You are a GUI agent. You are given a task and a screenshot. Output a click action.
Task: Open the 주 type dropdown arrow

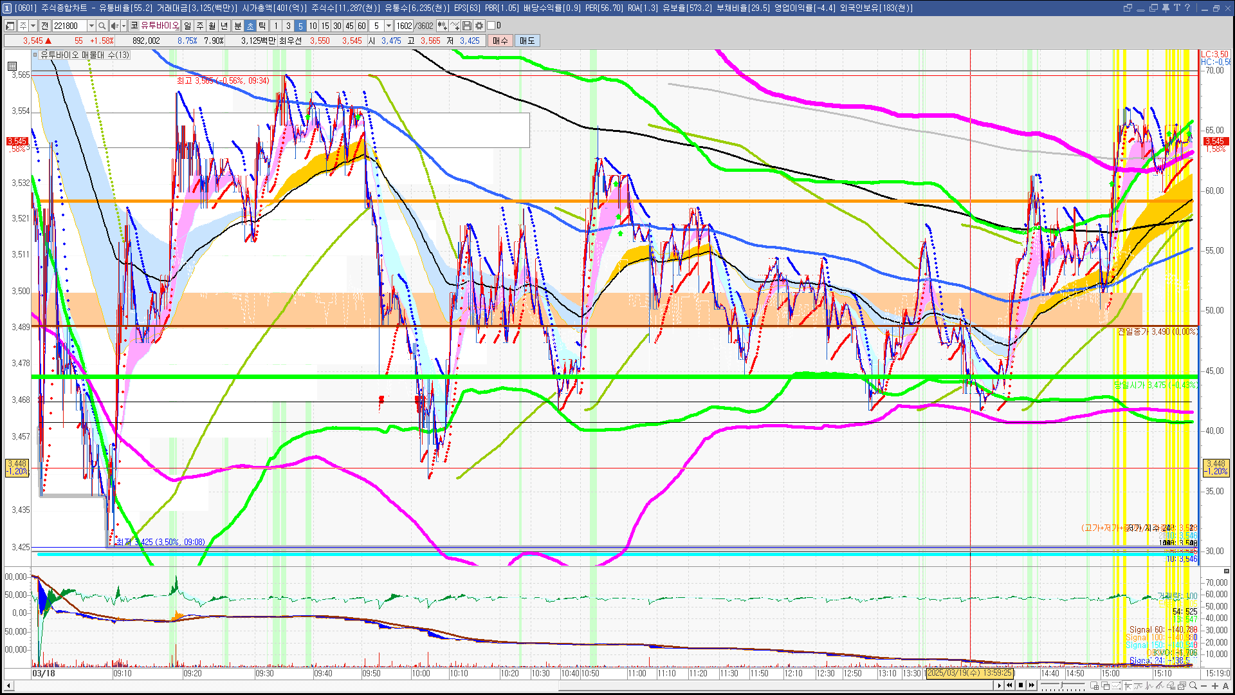[33, 26]
